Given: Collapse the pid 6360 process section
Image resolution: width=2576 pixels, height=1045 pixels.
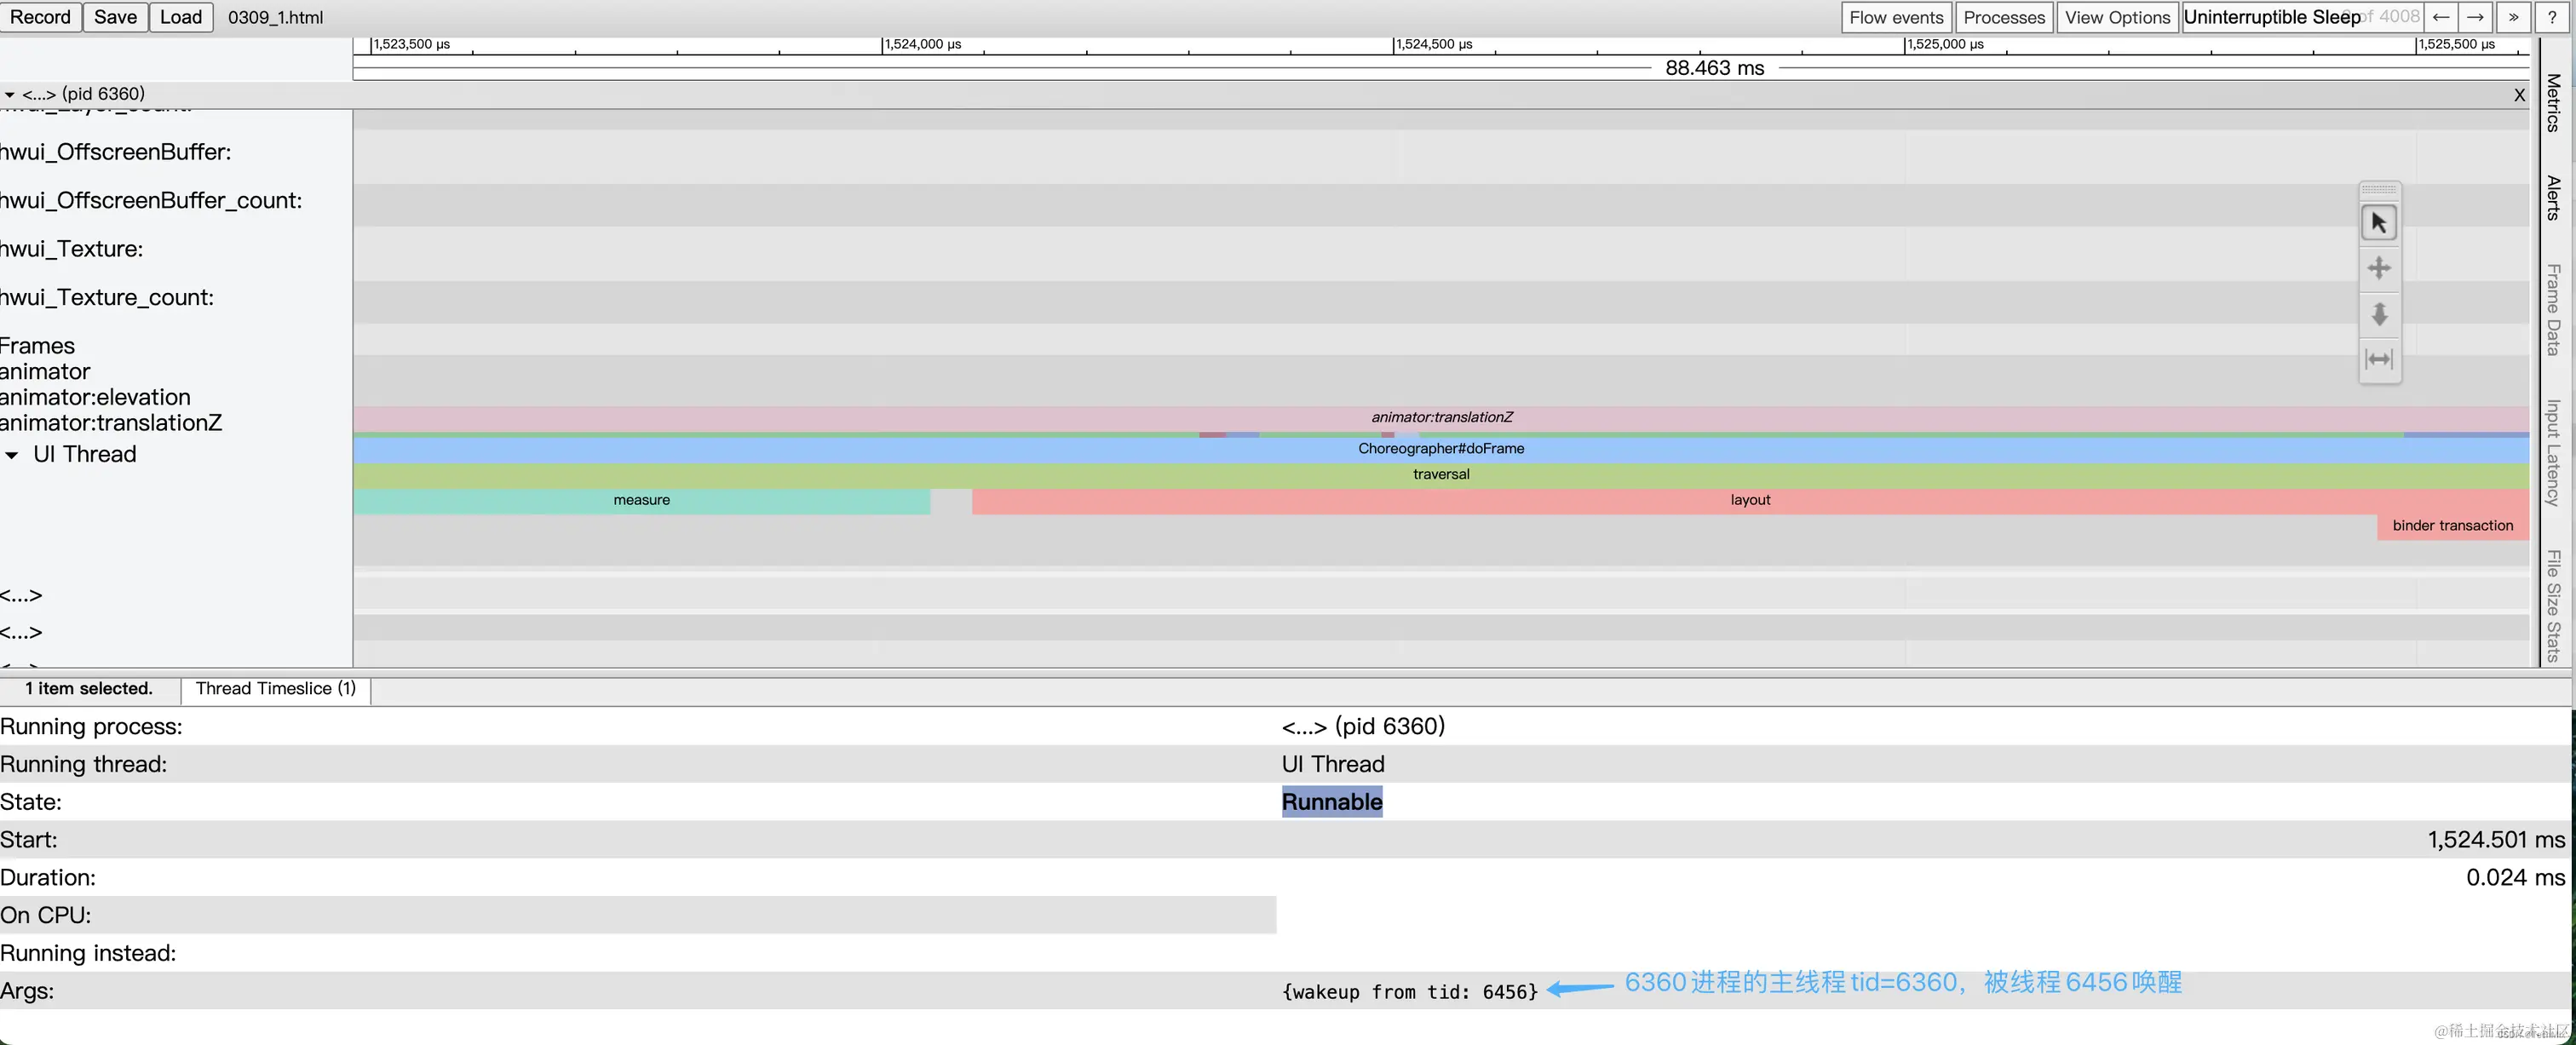Looking at the screenshot, I should [x=10, y=94].
